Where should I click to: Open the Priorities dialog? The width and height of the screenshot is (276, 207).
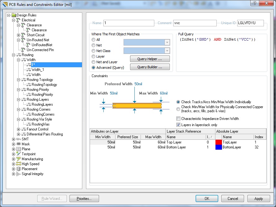pos(84,199)
